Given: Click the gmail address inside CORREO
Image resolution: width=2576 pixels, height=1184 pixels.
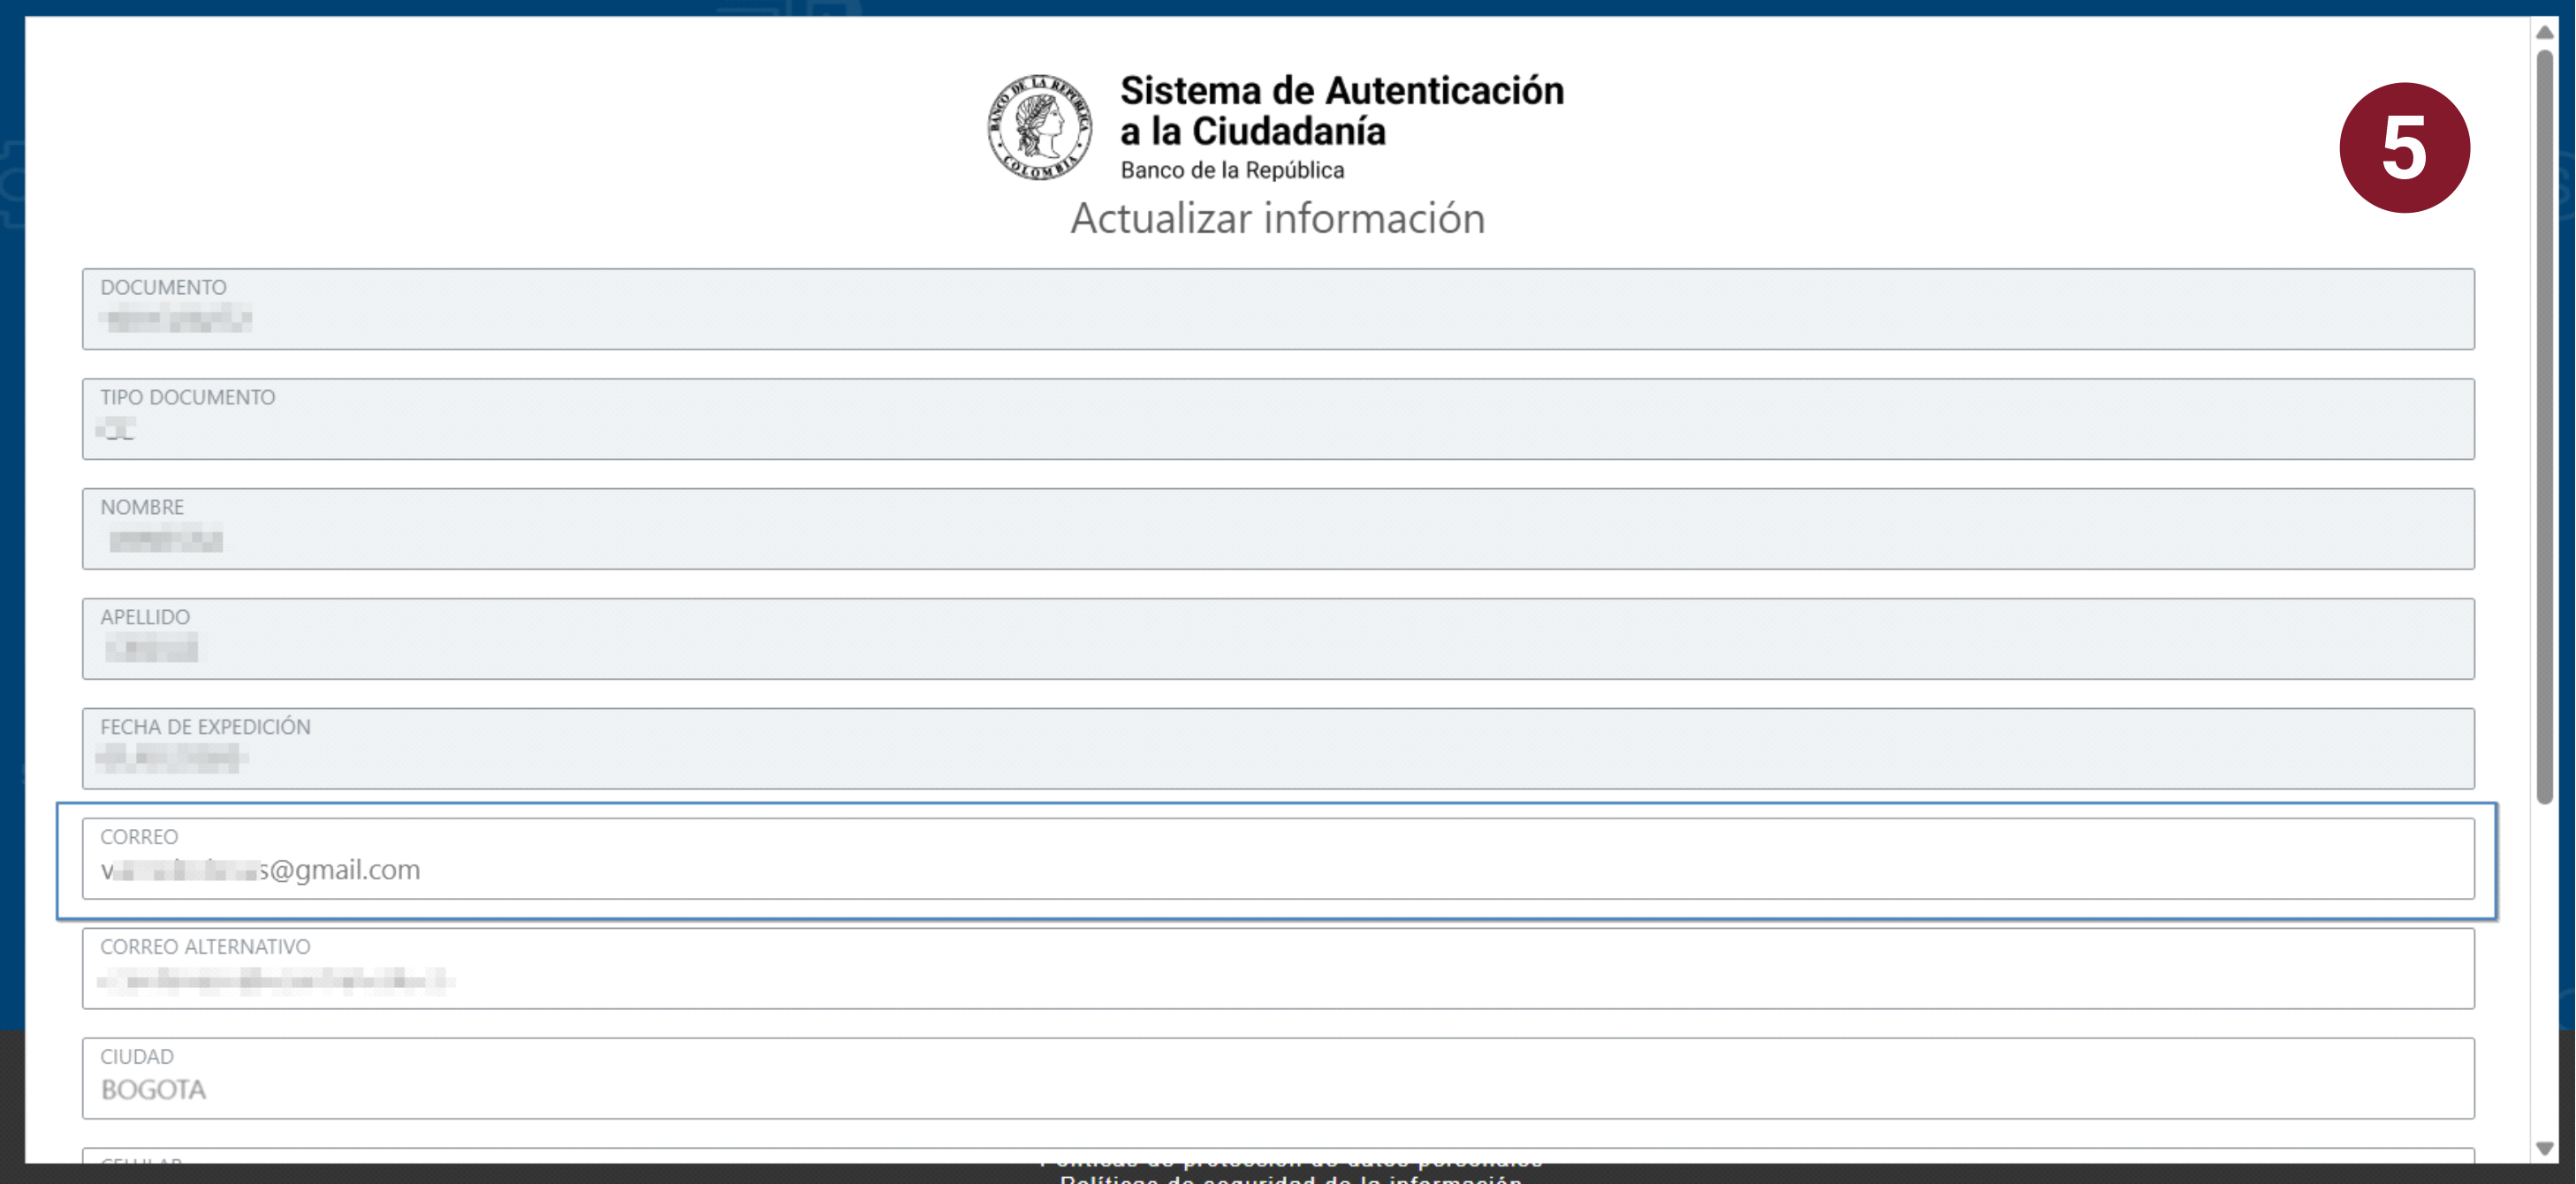Looking at the screenshot, I should 260,870.
